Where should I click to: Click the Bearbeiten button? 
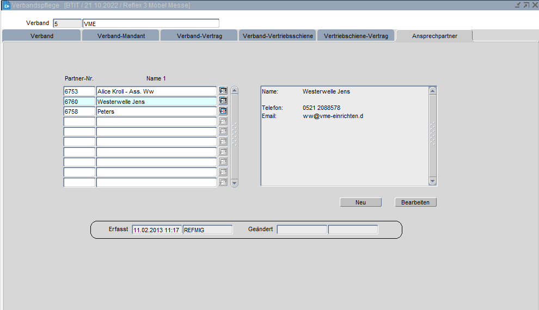click(x=415, y=202)
